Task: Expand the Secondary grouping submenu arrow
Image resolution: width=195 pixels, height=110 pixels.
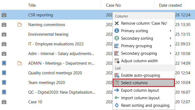Action: coord(171,53)
